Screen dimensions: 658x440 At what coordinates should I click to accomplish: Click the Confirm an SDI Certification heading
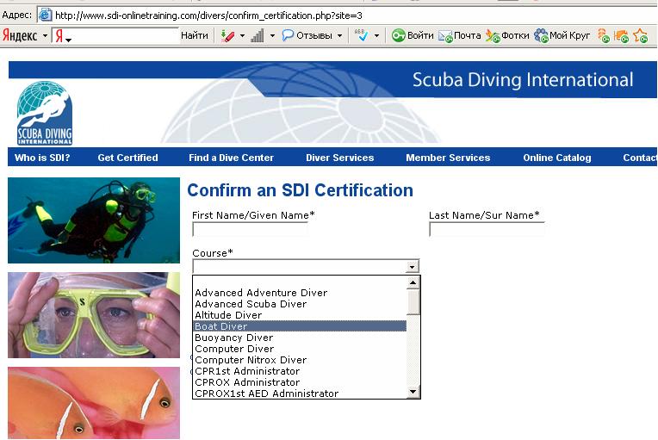(300, 190)
